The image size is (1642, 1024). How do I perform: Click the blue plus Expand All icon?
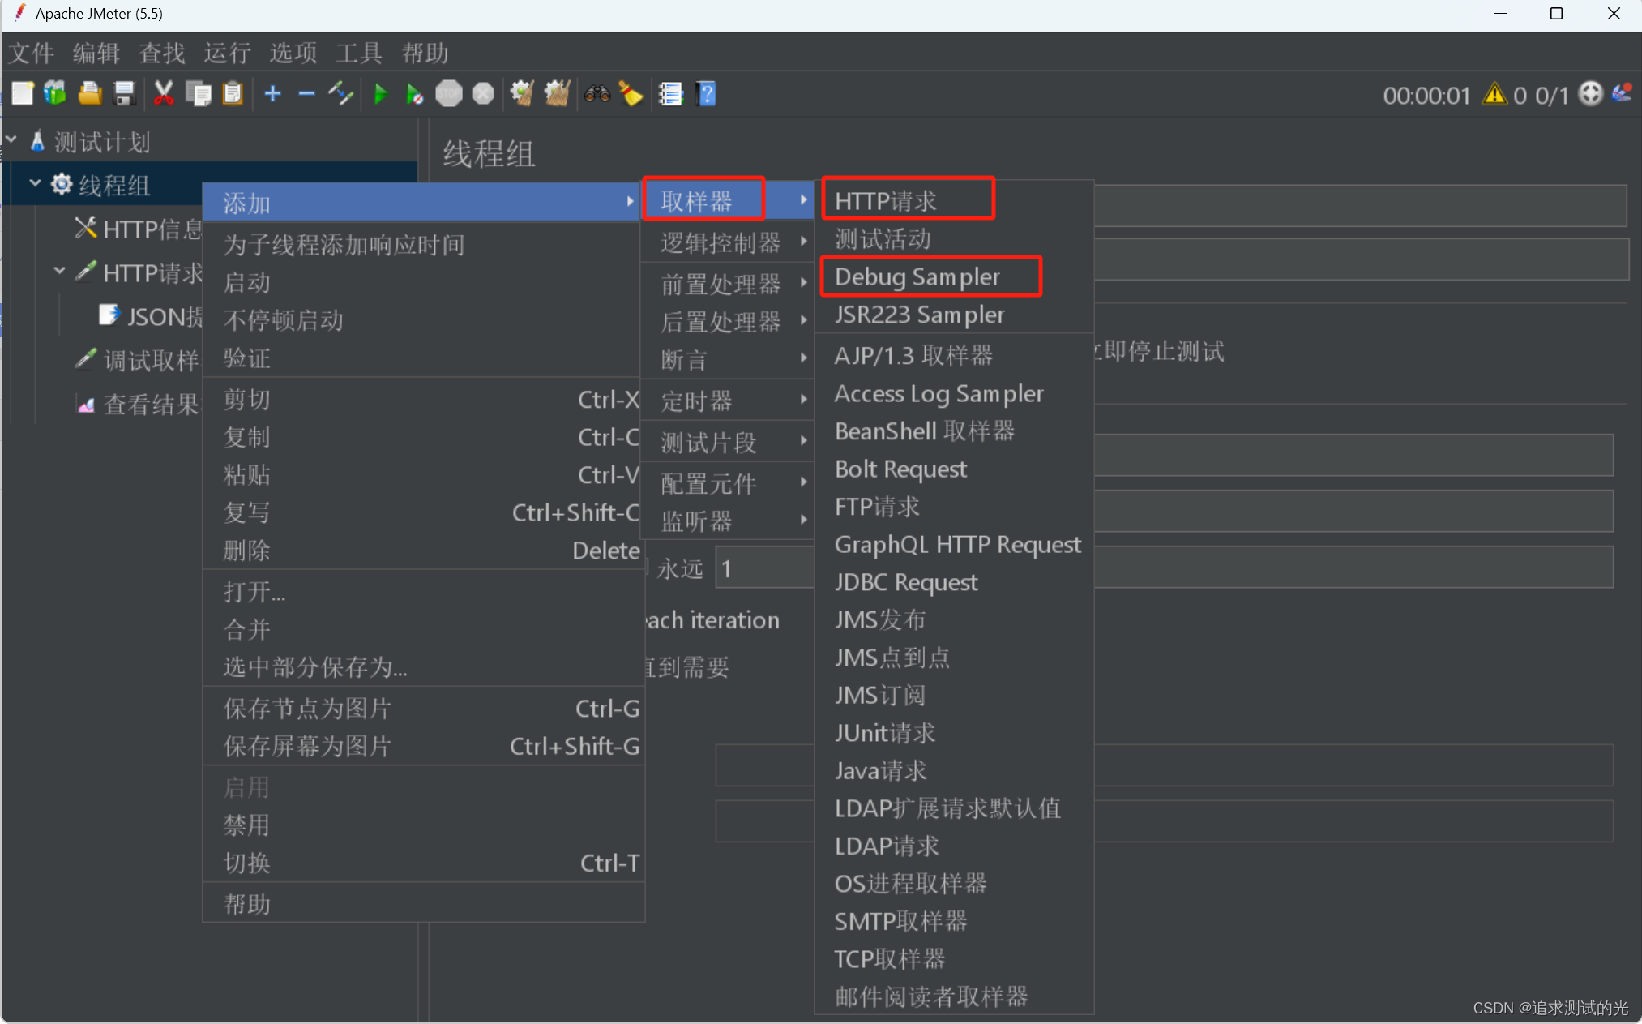click(272, 94)
